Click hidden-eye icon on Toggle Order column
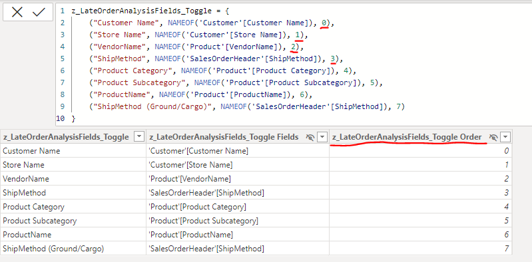The image size is (532, 262). [493, 137]
